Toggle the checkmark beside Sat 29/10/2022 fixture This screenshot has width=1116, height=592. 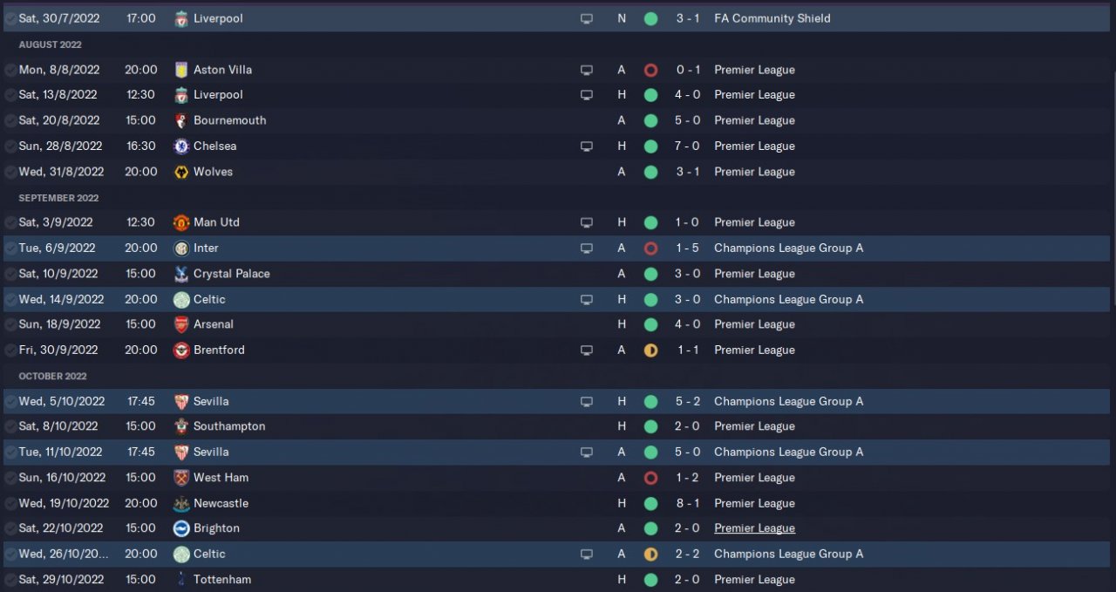tap(10, 580)
